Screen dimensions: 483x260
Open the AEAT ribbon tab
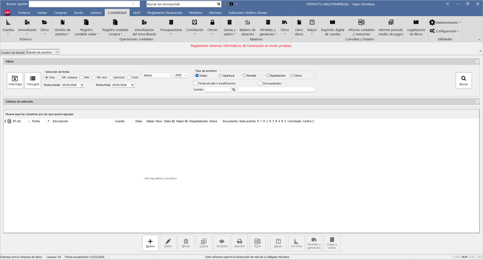click(137, 13)
